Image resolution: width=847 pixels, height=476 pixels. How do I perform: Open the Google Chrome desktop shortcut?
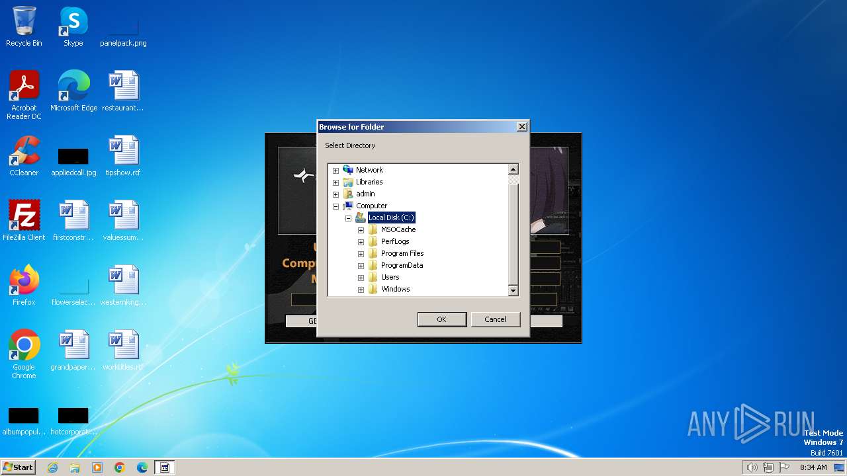[24, 354]
